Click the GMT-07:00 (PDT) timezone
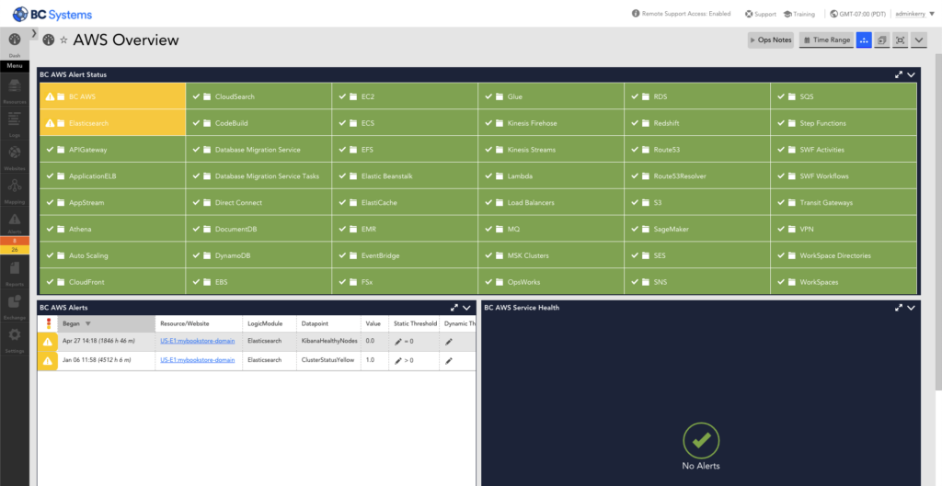The width and height of the screenshot is (942, 486). pos(858,13)
